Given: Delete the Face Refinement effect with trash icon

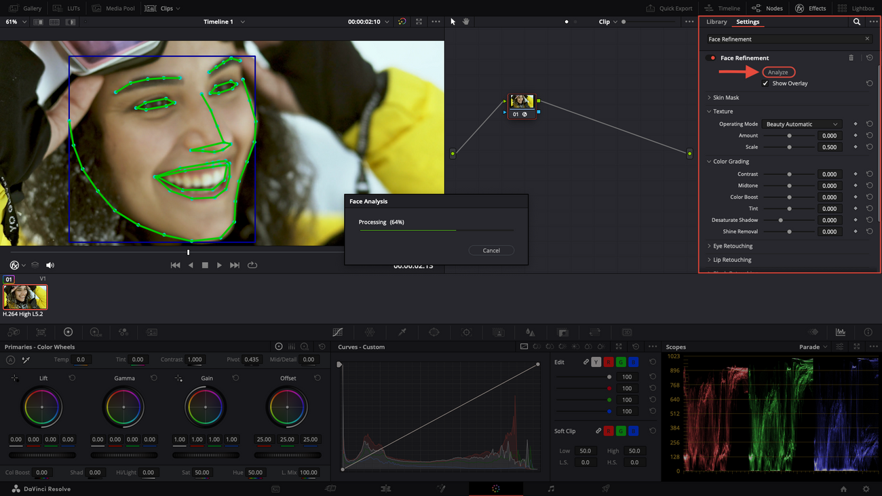Looking at the screenshot, I should click(x=851, y=58).
